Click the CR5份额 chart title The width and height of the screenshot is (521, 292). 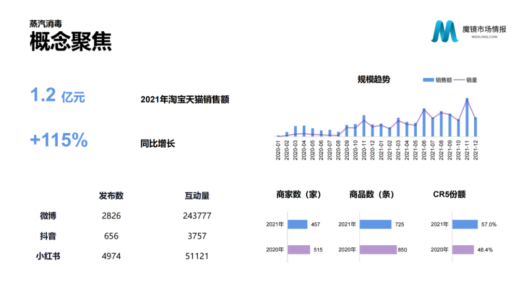pos(449,194)
